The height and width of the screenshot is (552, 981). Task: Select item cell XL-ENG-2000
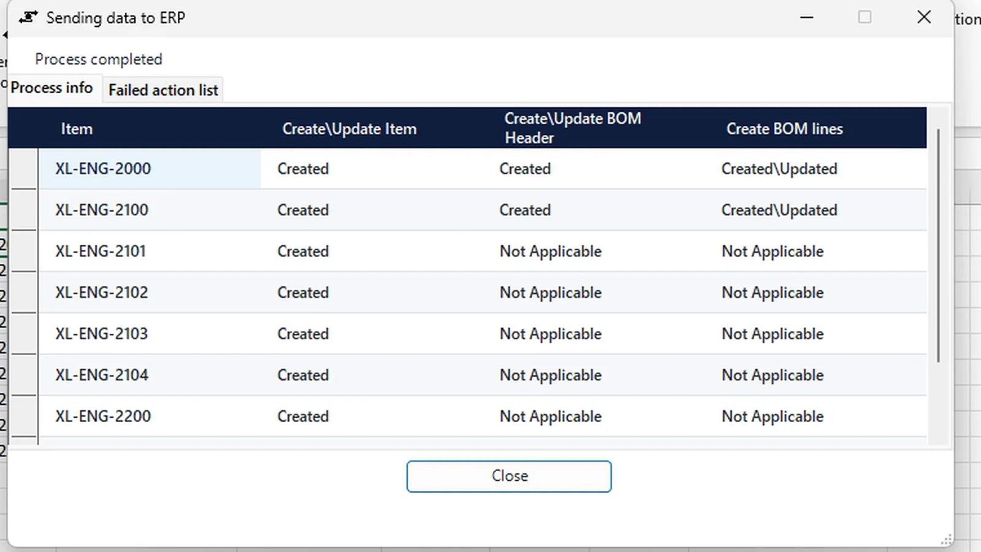pyautogui.click(x=150, y=169)
